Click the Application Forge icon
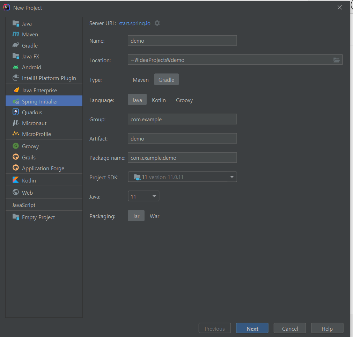The height and width of the screenshot is (337, 353). tap(16, 168)
